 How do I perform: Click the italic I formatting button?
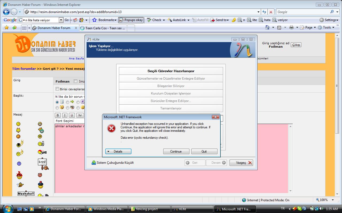(x=65, y=115)
